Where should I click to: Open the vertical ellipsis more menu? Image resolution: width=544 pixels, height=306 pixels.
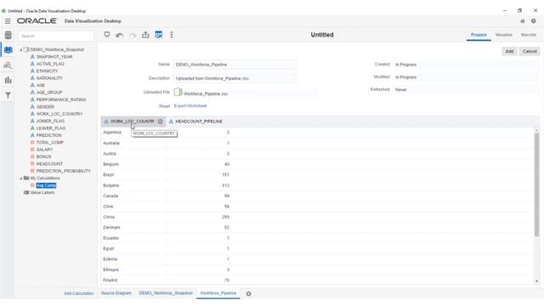pos(172,35)
